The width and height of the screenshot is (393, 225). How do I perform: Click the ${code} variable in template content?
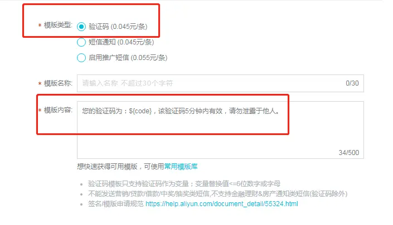click(x=140, y=111)
